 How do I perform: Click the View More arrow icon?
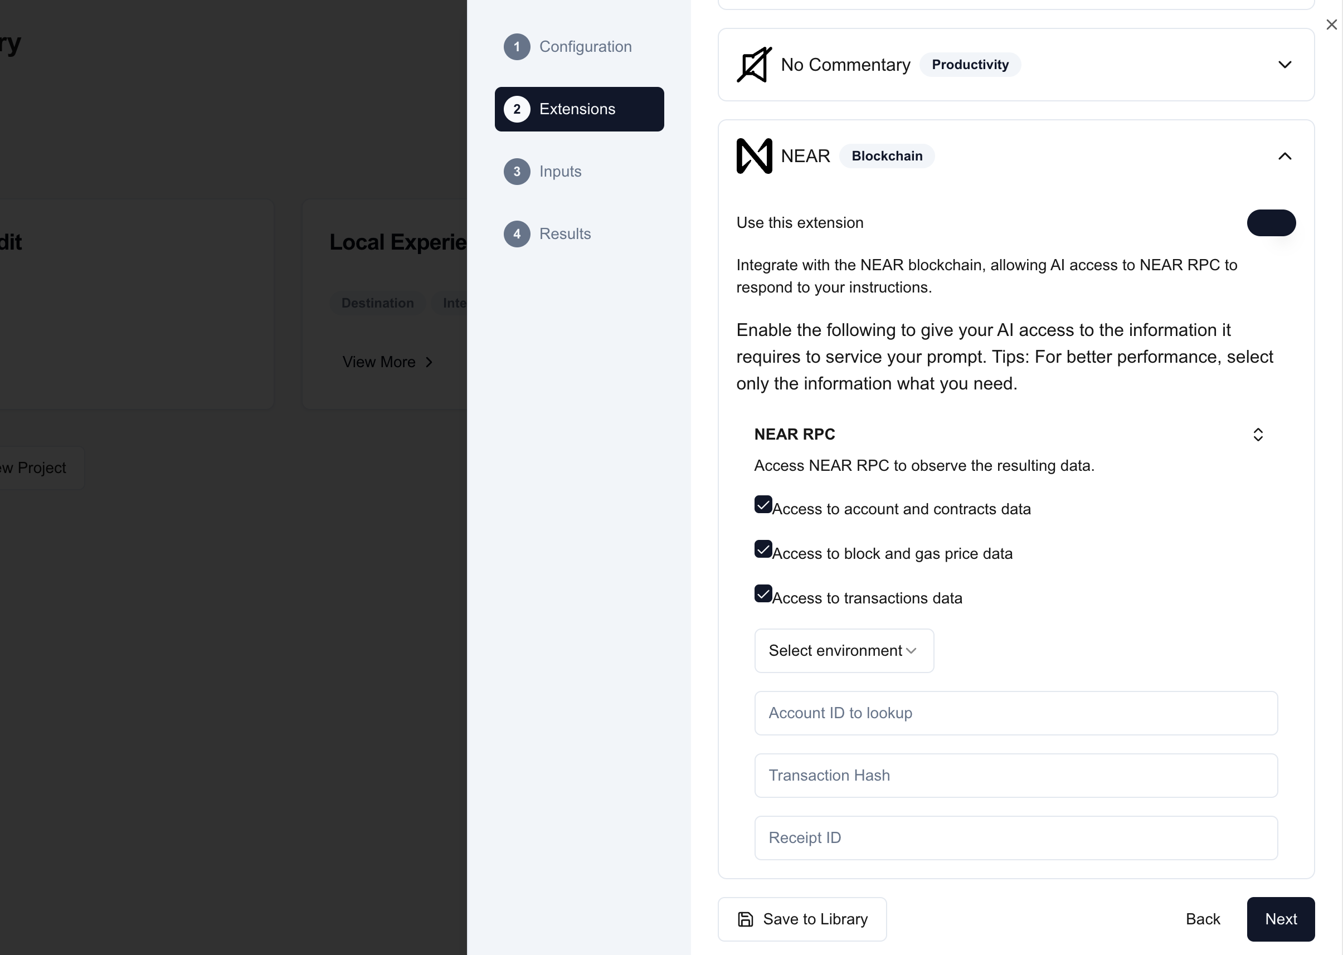pos(429,362)
